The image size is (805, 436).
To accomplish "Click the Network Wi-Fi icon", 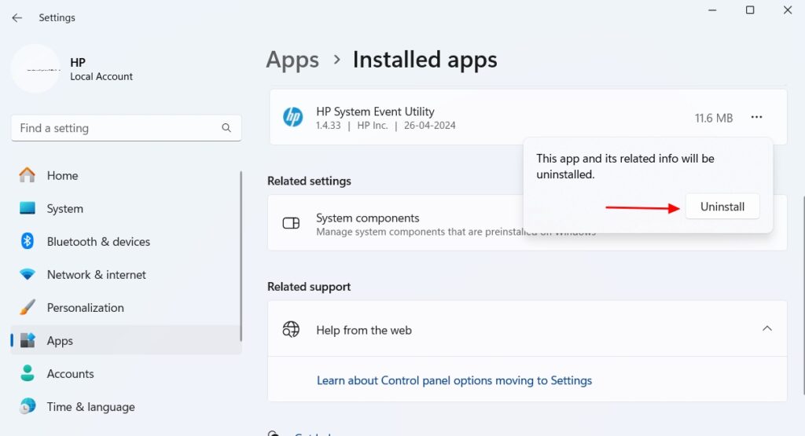I will [x=28, y=274].
